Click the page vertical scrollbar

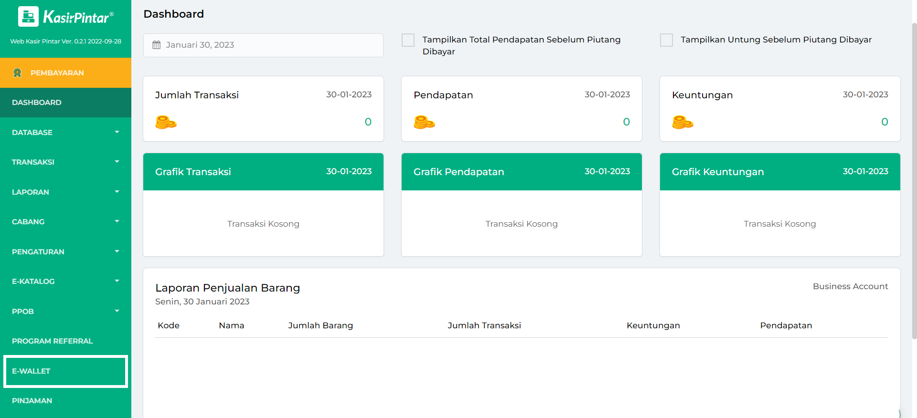click(914, 181)
